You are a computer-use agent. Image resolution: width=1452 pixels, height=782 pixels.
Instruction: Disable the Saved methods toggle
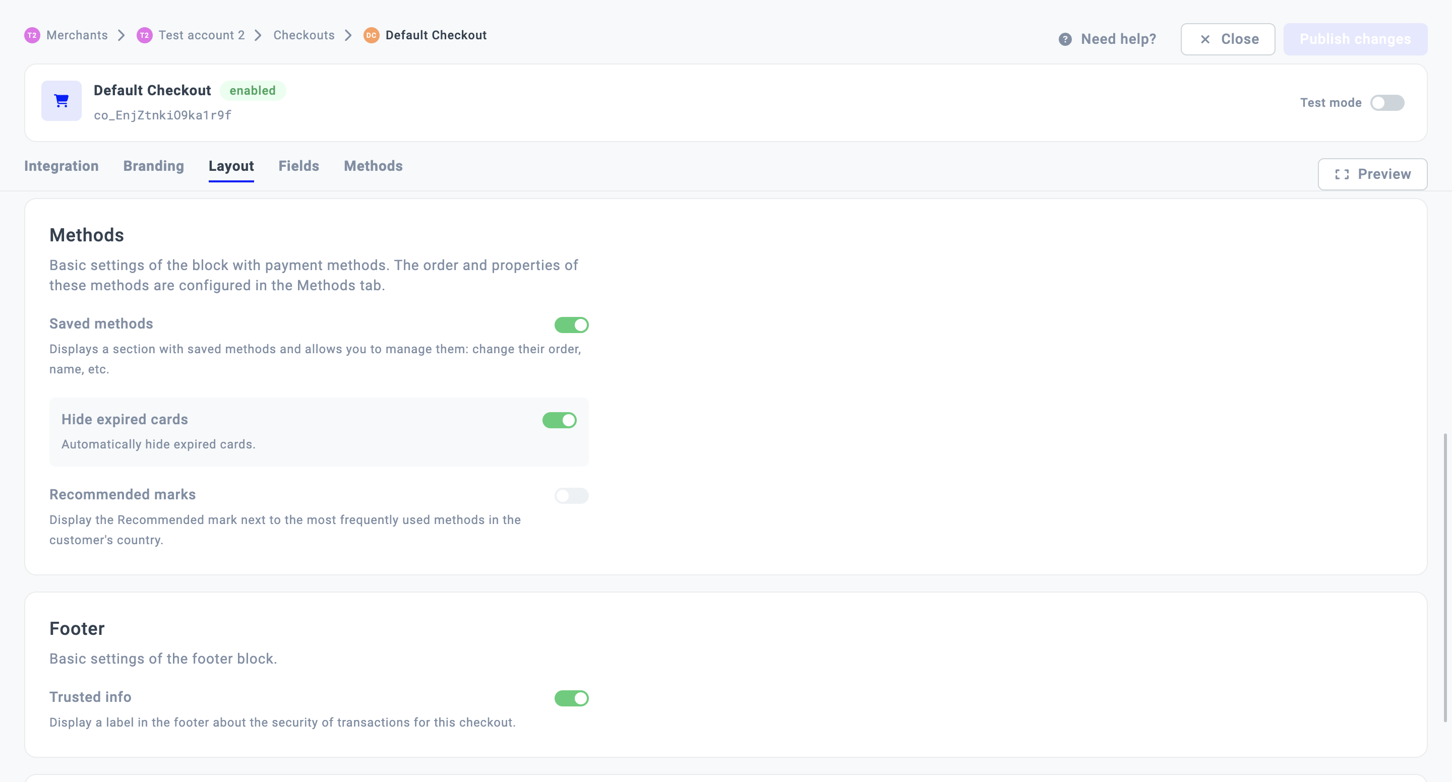(x=571, y=325)
